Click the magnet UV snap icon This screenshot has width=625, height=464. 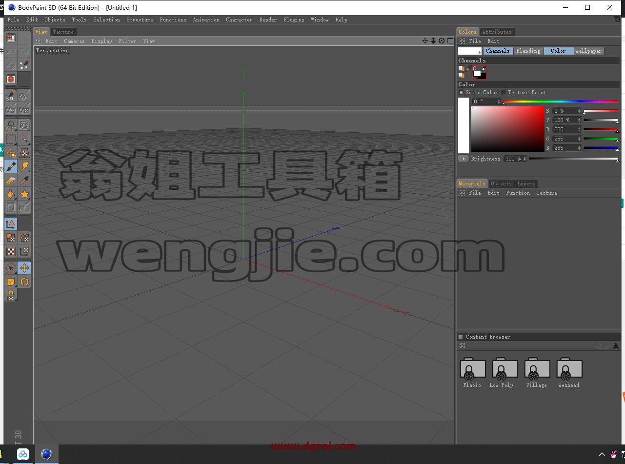tap(11, 296)
